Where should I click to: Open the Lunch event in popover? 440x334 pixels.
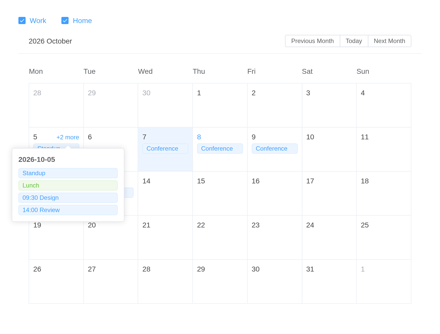click(68, 185)
